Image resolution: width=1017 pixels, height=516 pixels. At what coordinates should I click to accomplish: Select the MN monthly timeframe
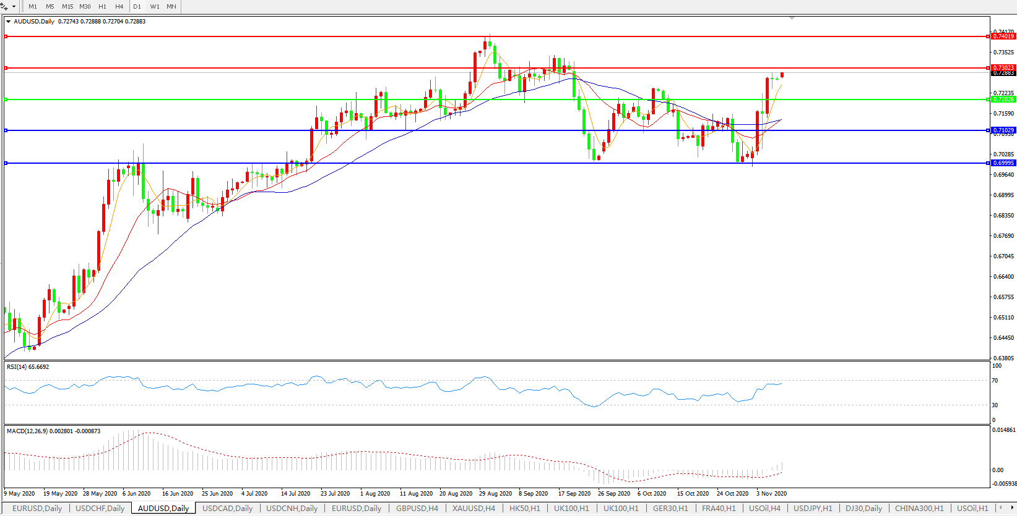point(171,7)
